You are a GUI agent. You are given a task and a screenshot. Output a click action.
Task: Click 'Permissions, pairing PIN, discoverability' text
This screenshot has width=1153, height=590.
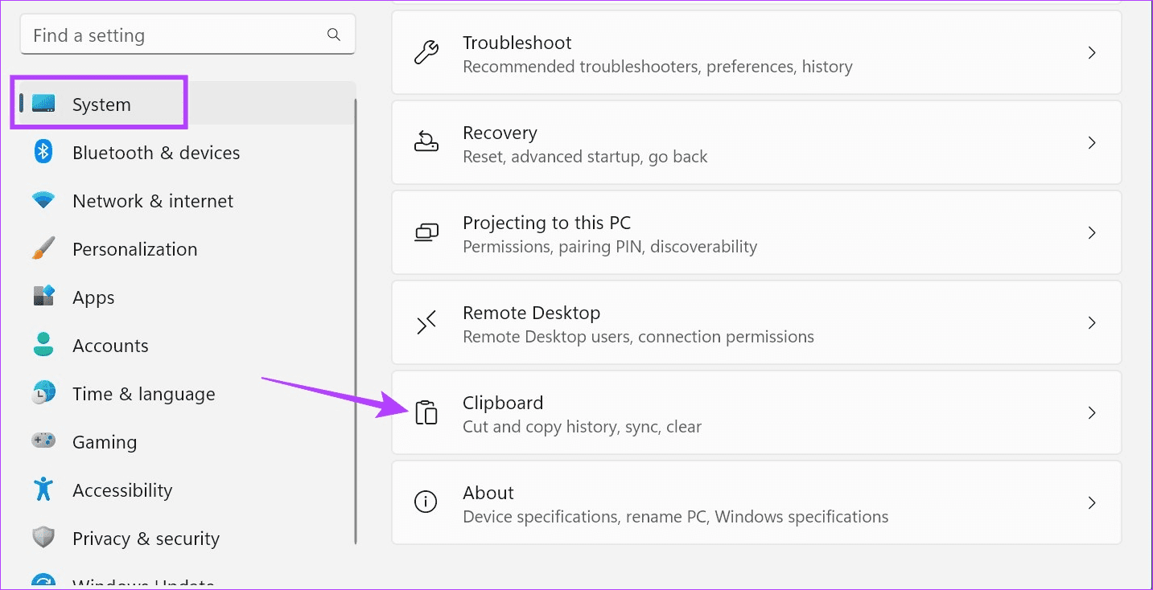click(x=610, y=247)
